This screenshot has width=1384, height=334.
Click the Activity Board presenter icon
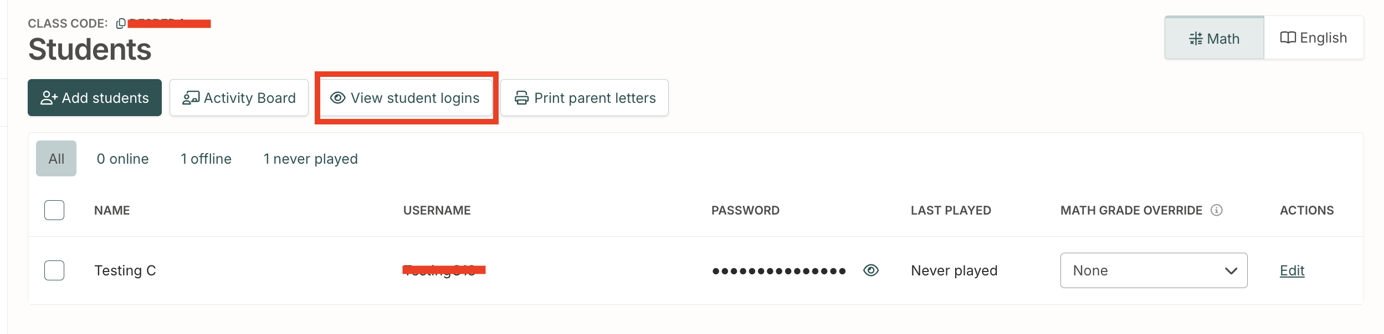point(191,98)
